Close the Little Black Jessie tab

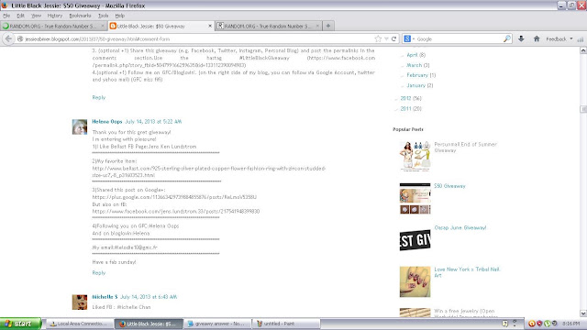pos(210,26)
